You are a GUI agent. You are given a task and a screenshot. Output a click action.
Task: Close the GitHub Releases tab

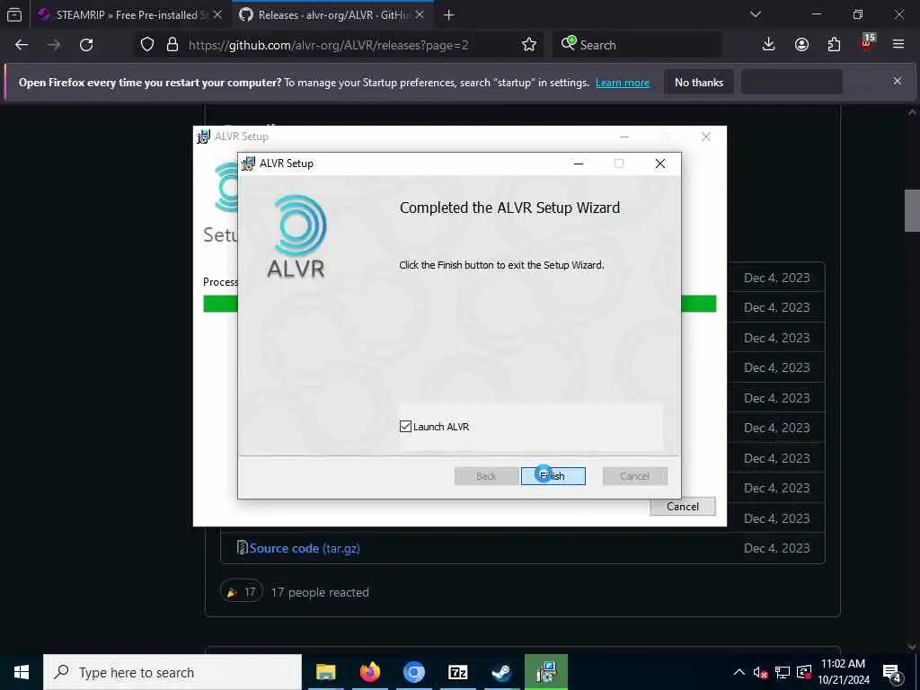click(420, 15)
